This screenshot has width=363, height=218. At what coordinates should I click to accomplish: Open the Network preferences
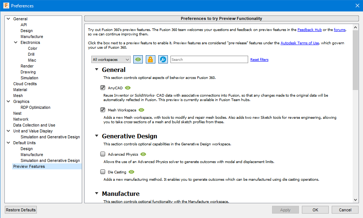[x=21, y=119]
